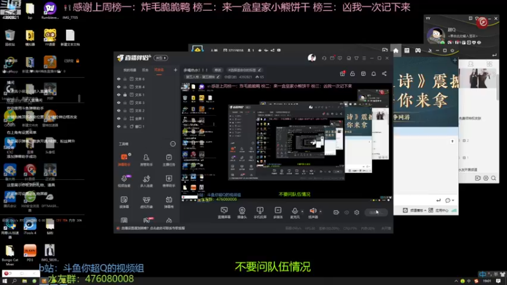This screenshot has height=285, width=507.
Task: Open the hamburger menu in 直播伴侣 title bar
Action: (x=364, y=58)
